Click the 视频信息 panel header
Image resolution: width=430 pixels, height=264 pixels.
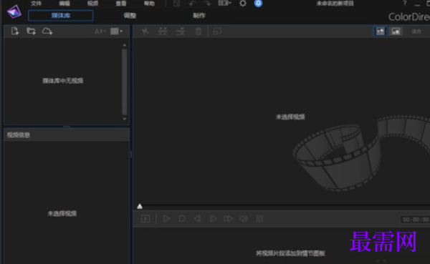coord(67,135)
